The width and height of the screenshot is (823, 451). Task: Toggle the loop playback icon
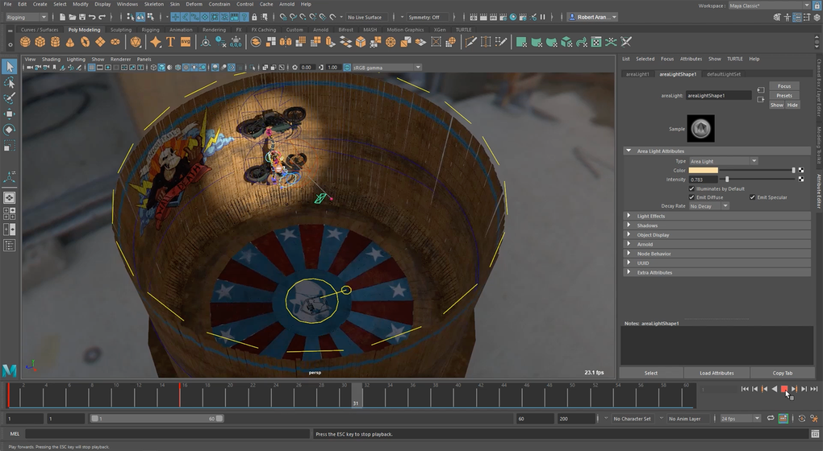(x=771, y=419)
